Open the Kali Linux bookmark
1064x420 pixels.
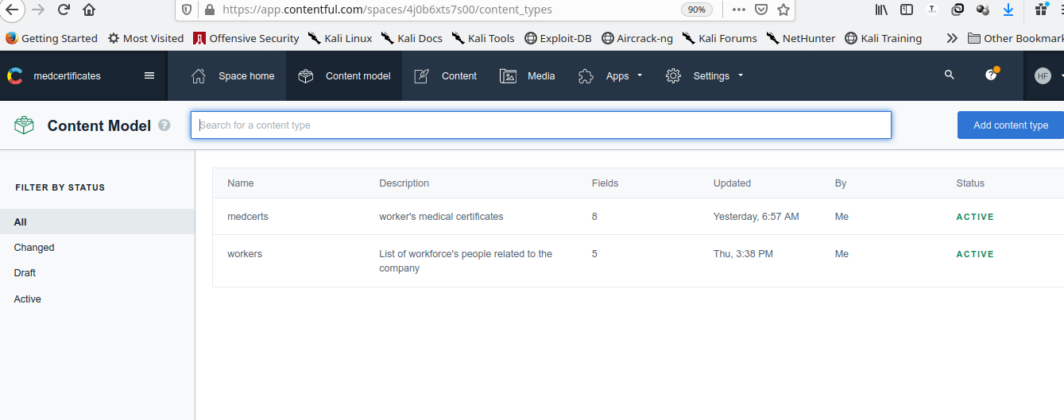(340, 38)
